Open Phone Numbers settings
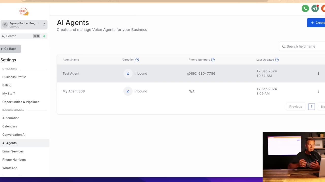Screen dimensions: 325x182 click(x=14, y=160)
